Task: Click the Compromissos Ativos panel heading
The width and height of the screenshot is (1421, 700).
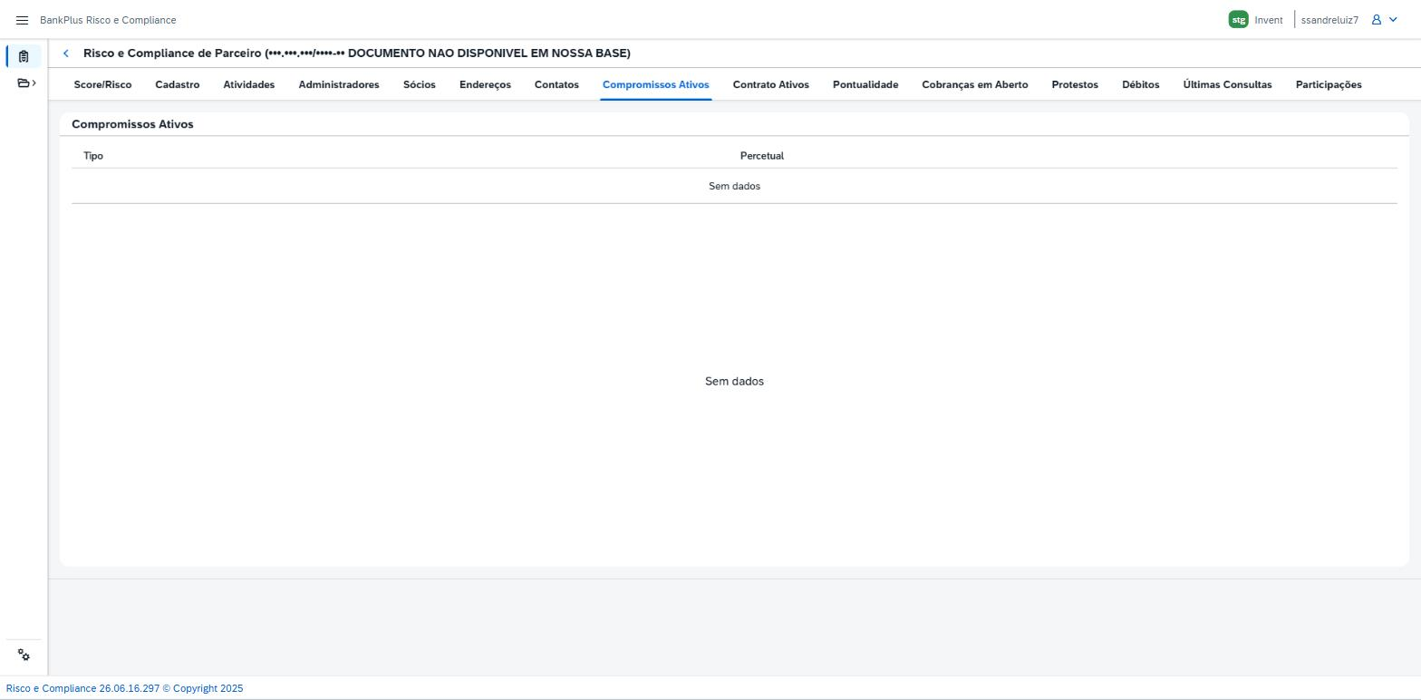Action: (x=132, y=124)
